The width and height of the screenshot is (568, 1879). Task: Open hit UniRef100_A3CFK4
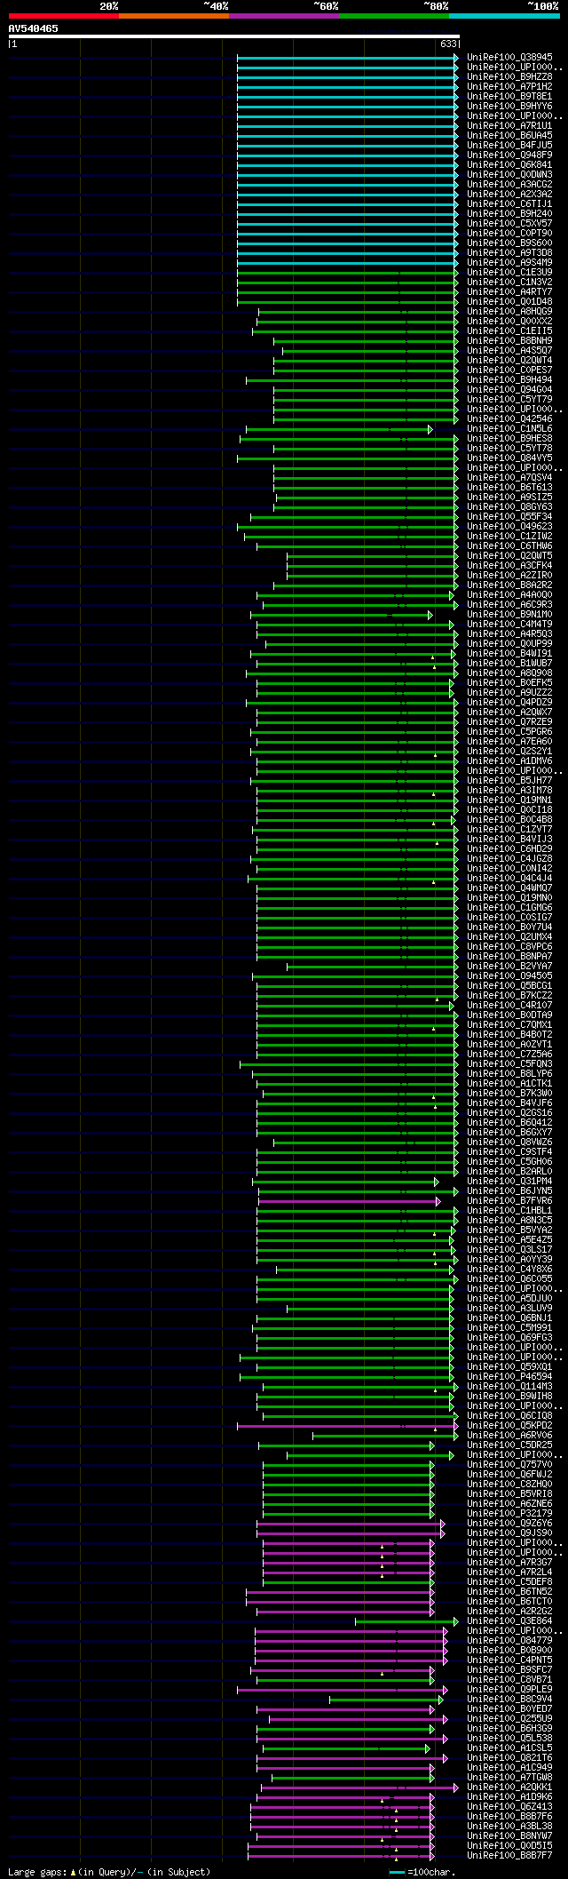[509, 566]
